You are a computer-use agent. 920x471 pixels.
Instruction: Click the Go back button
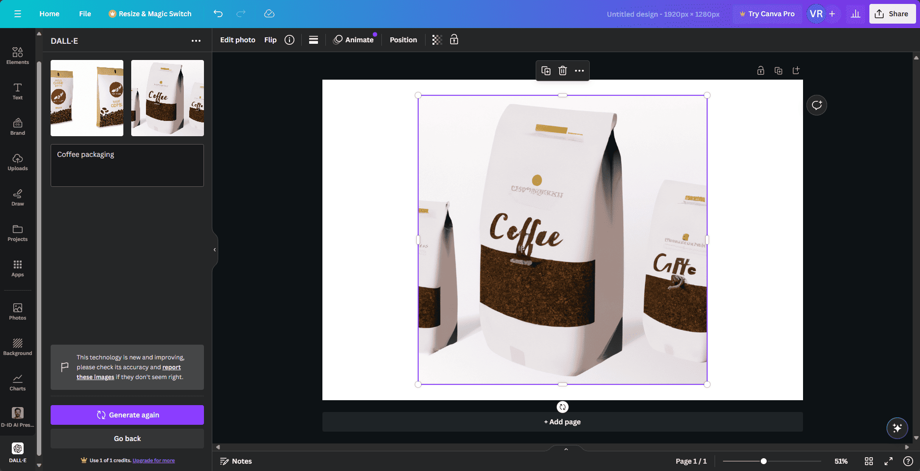[127, 439]
